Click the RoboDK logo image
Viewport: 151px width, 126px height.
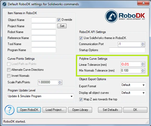pos(125,16)
